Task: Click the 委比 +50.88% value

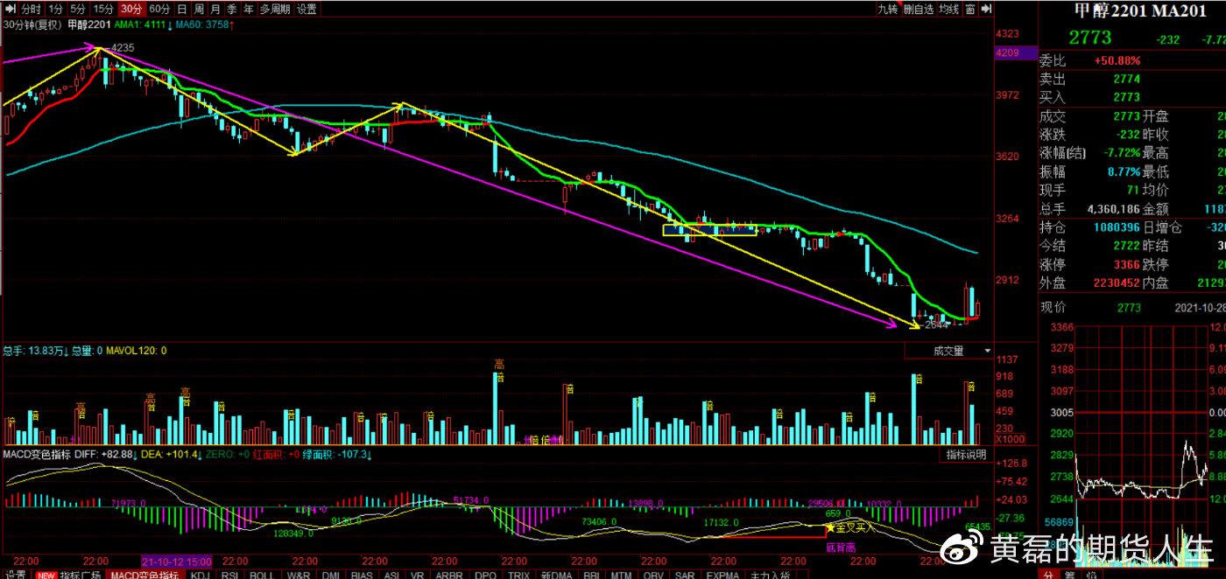Action: 1117,61
